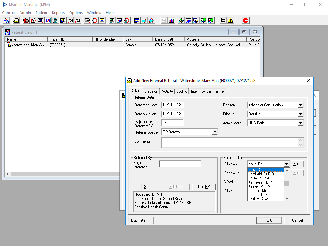Click Cancel in the referral dialog

297,220
